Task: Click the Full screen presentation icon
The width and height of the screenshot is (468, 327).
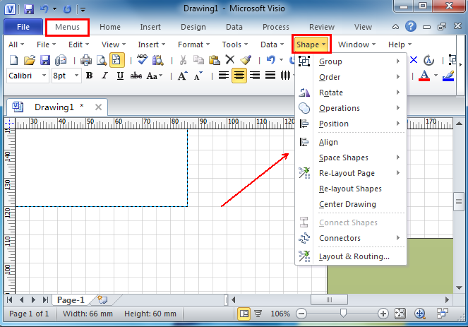Action: [x=258, y=314]
